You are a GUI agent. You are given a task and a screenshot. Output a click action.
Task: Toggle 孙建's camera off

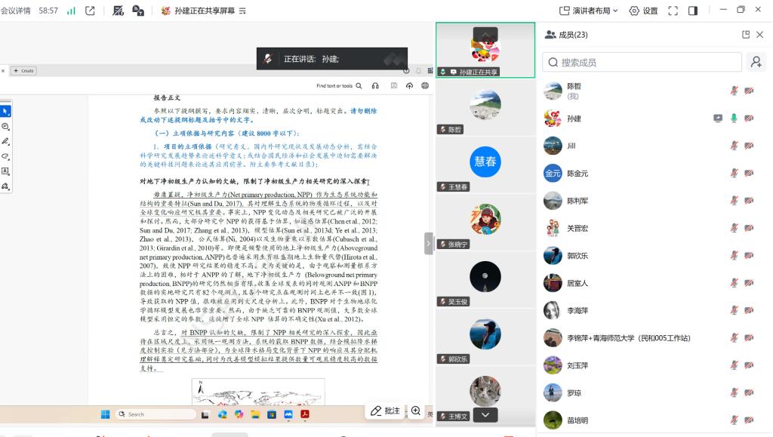(749, 118)
